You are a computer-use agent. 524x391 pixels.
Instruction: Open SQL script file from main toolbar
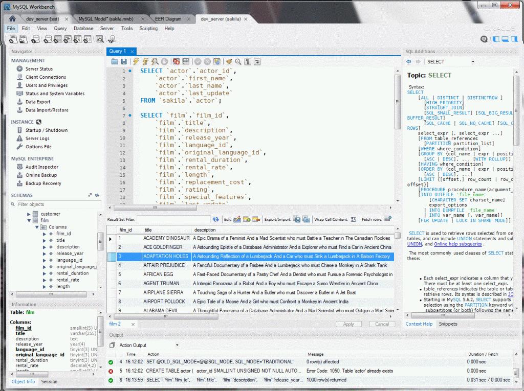point(24,39)
